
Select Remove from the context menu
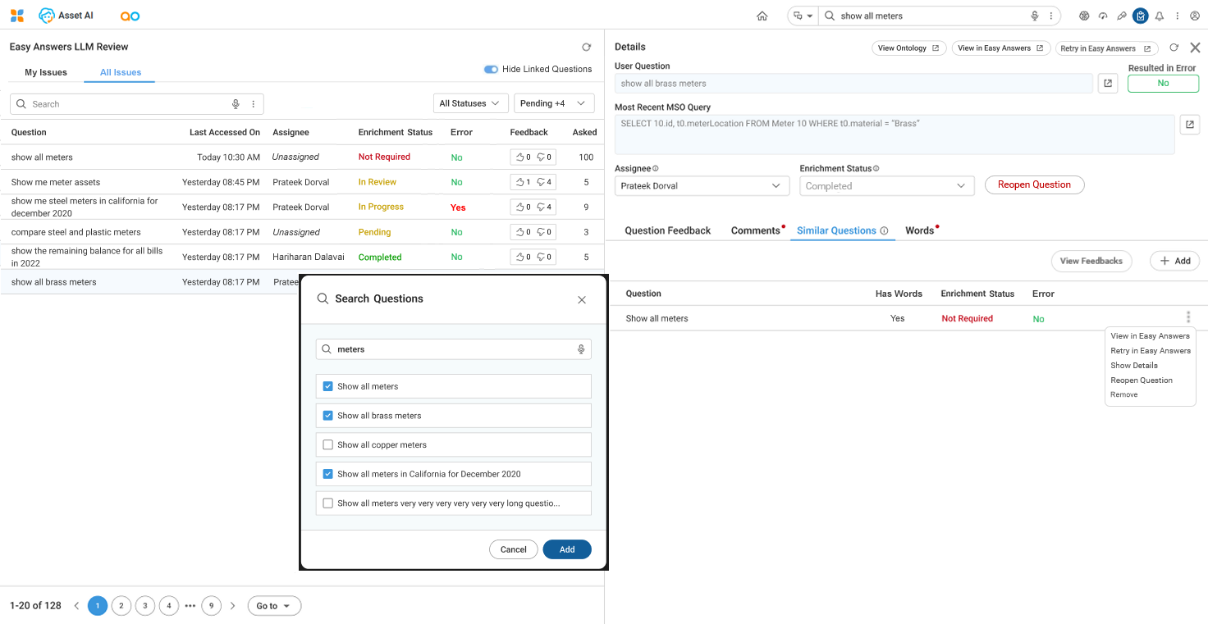tap(1123, 395)
